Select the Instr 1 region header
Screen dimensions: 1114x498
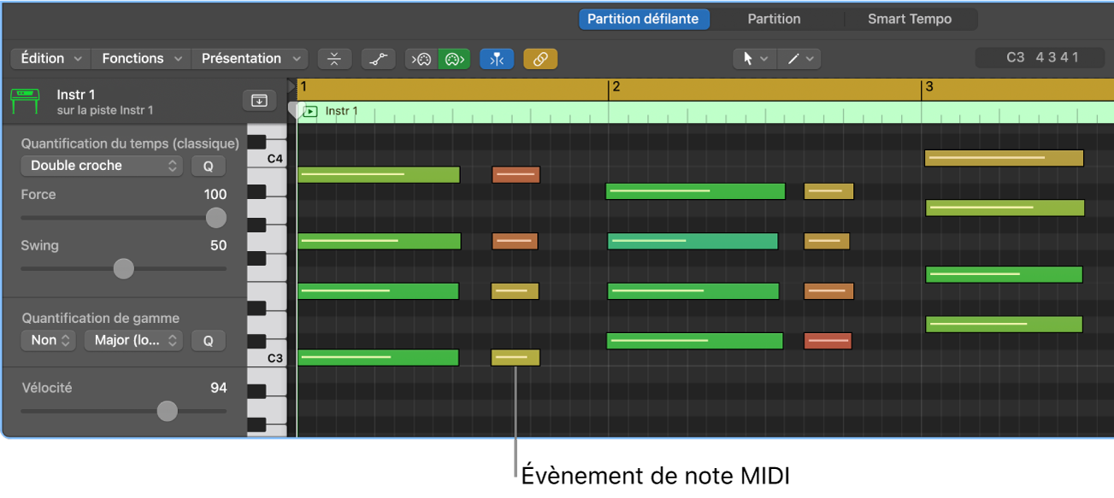[705, 111]
